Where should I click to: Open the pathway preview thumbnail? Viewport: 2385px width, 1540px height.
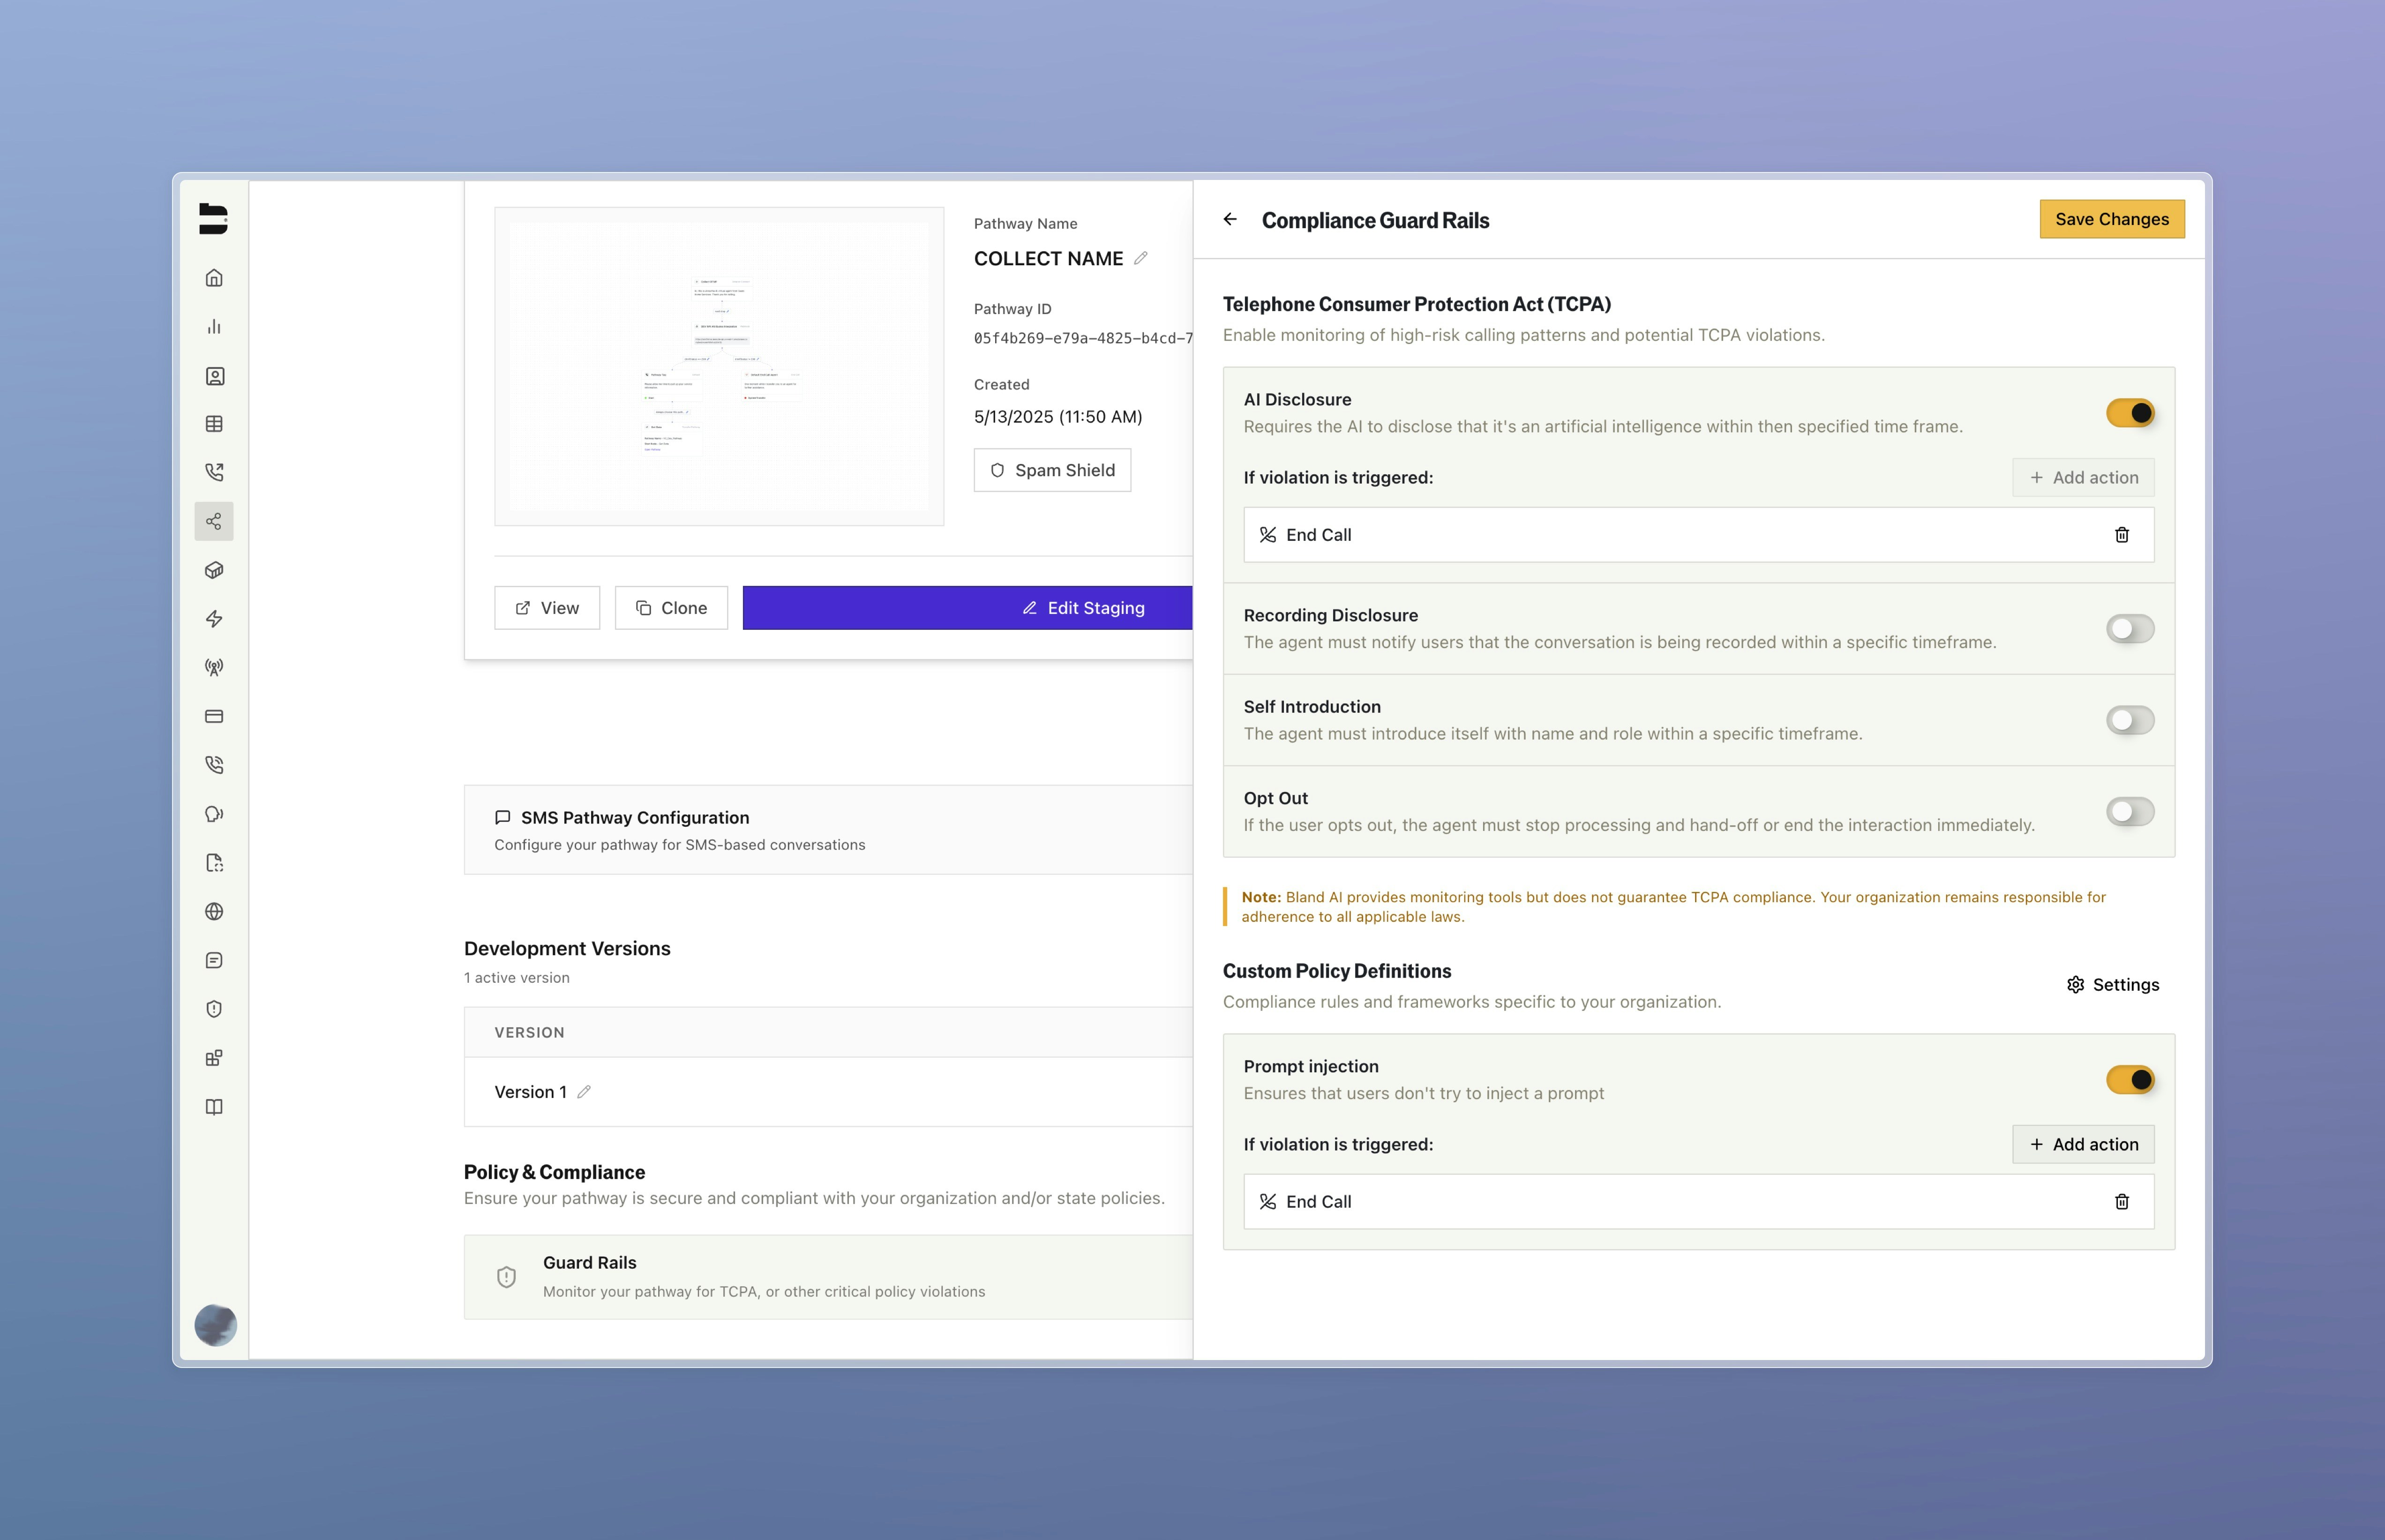tap(719, 366)
